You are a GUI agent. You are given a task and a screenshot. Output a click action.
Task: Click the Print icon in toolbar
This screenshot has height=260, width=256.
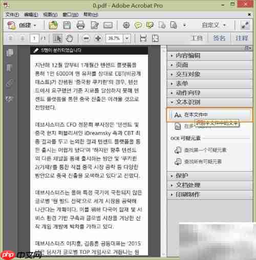(x=80, y=25)
